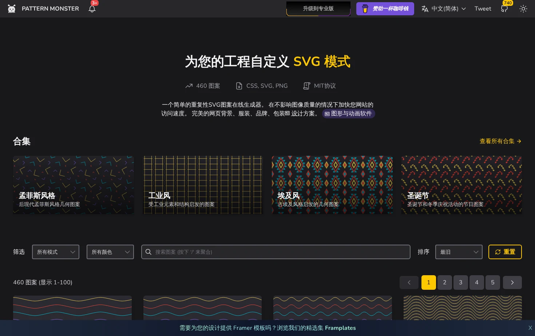535x336 pixels.
Task: Select page 5 in pagination
Action: (x=493, y=282)
